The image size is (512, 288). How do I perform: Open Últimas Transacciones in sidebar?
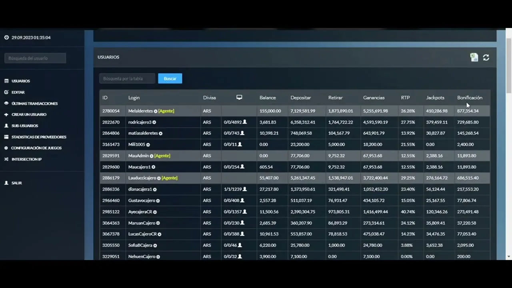[x=34, y=103]
